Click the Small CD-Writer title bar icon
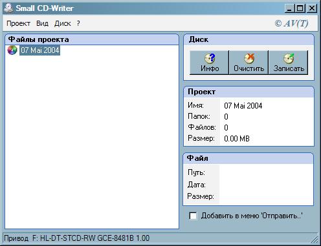 8,8
